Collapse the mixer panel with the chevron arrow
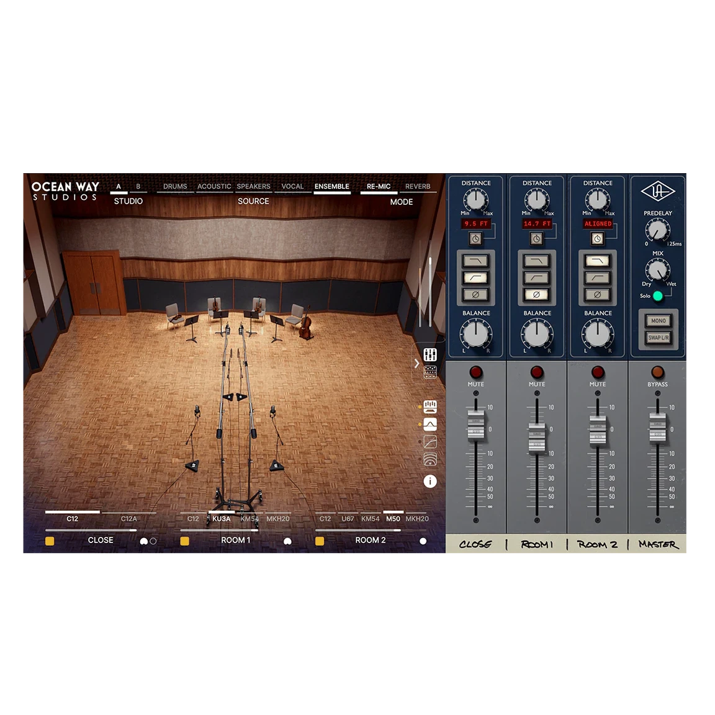Image resolution: width=715 pixels, height=715 pixels. pyautogui.click(x=417, y=364)
